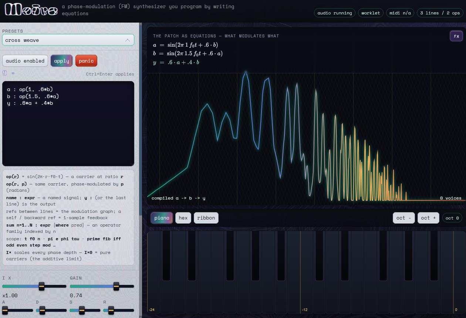
Task: Click the GAIN slider handle
Action: [116, 286]
